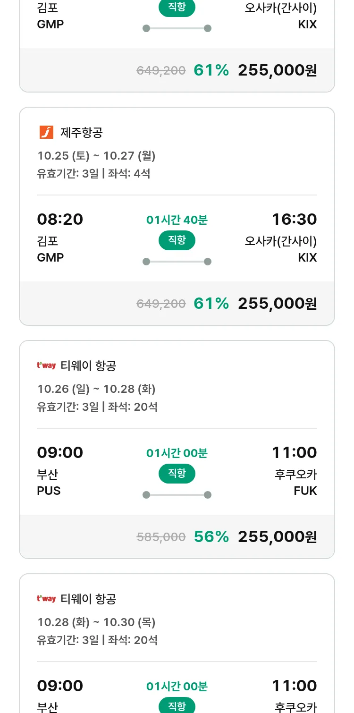Tap 티웨이 항공 name on the 10.26 (일) card
The width and height of the screenshot is (354, 713).
click(89, 365)
